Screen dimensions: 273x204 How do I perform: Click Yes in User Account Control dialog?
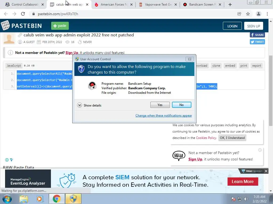[160, 105]
